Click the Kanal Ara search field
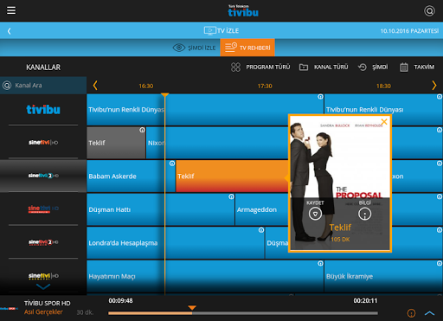This screenshot has height=321, width=443. click(x=43, y=86)
